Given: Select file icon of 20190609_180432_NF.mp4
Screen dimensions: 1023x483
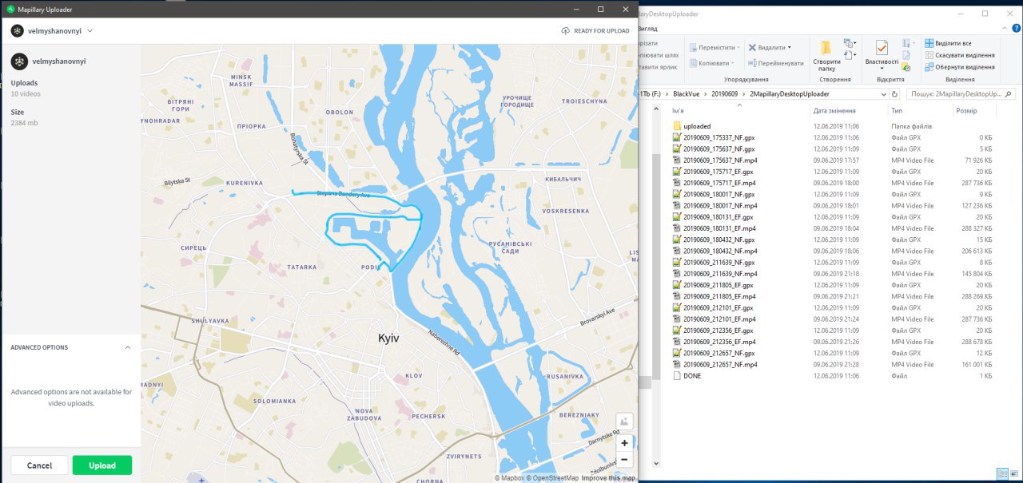Looking at the screenshot, I should pyautogui.click(x=676, y=251).
